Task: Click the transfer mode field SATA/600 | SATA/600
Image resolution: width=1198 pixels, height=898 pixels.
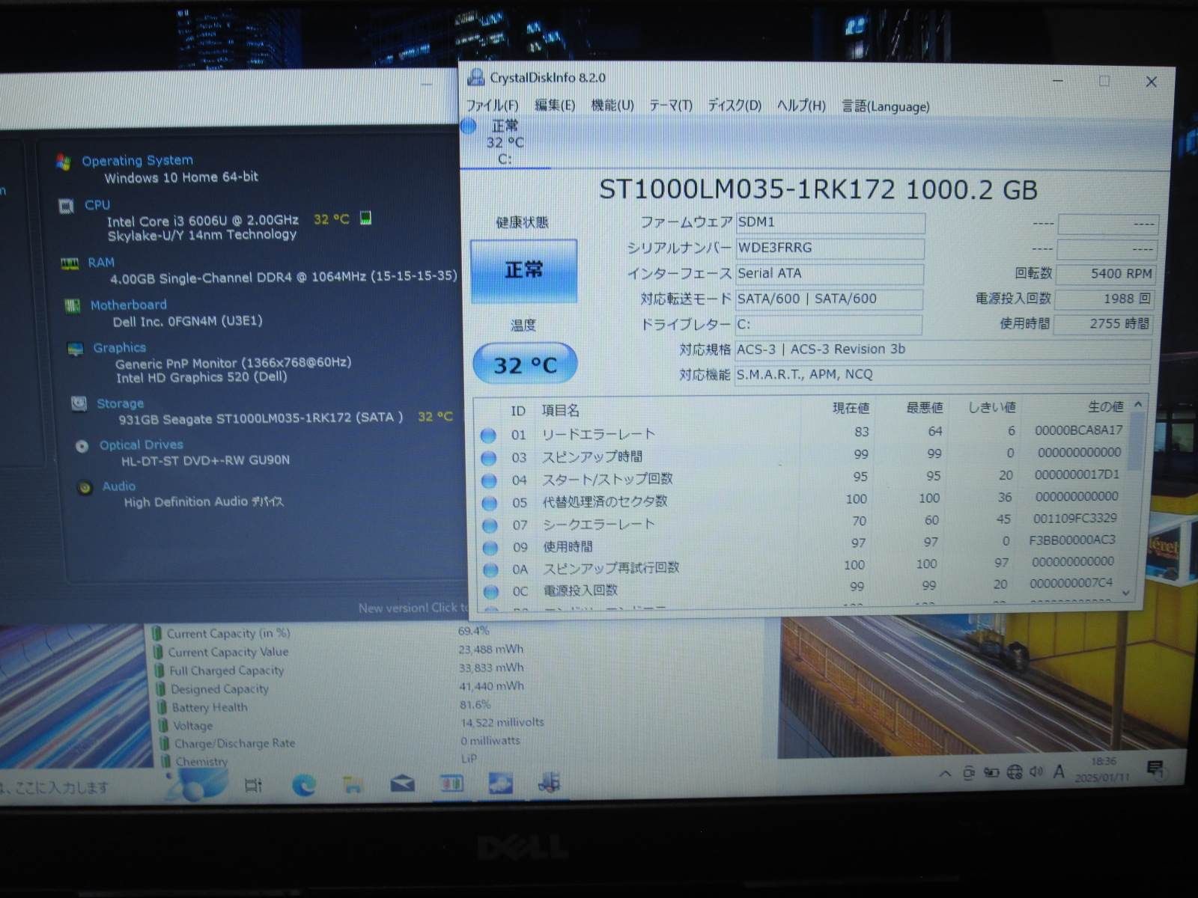Action: (x=829, y=299)
